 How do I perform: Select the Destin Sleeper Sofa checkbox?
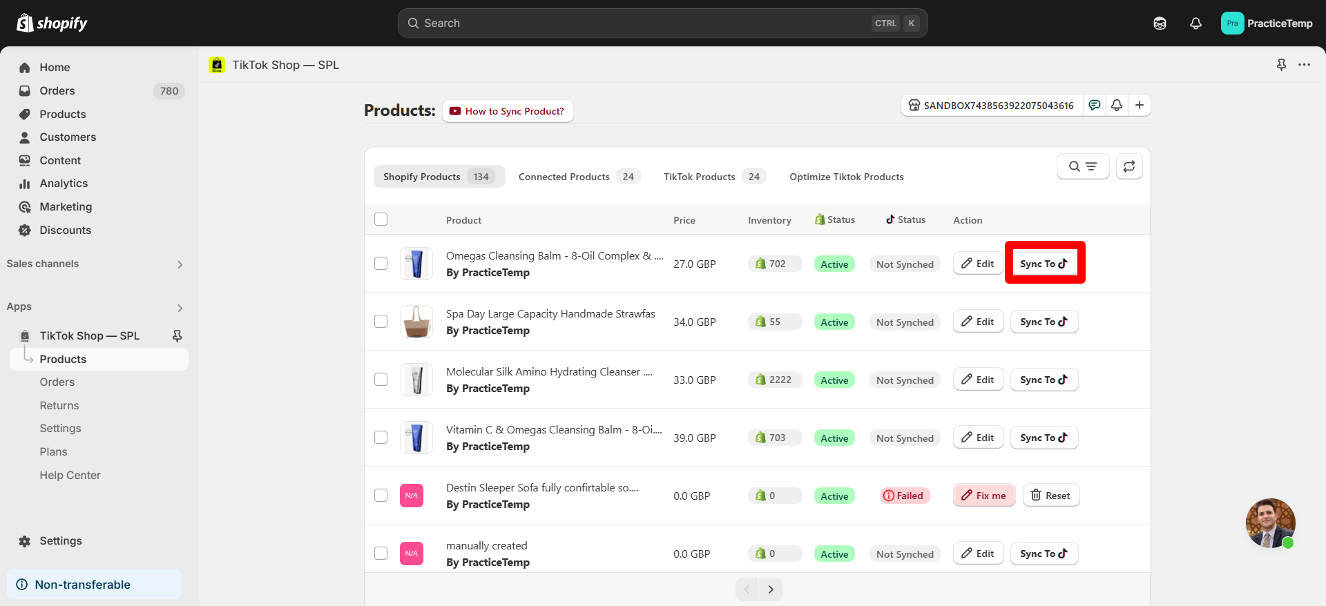point(381,496)
